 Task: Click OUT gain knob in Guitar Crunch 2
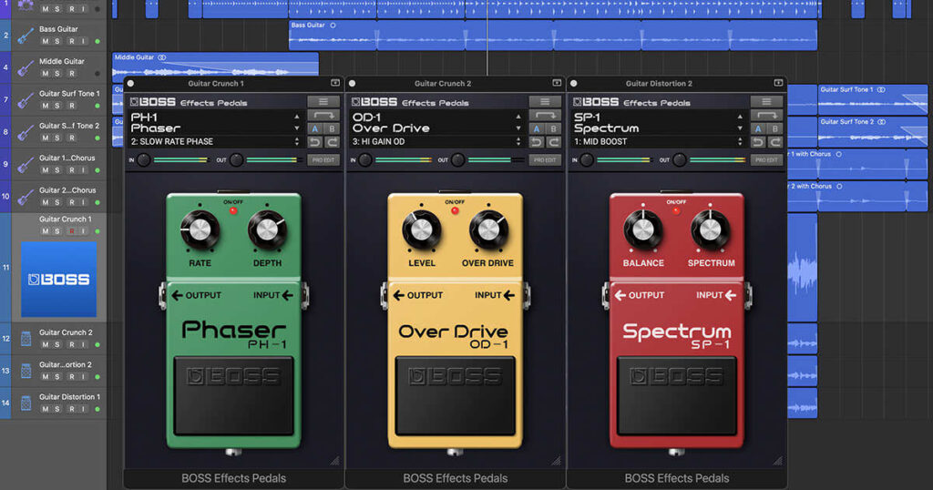[x=457, y=160]
